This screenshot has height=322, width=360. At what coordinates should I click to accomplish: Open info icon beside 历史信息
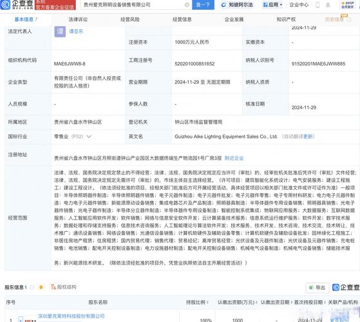pos(349,20)
